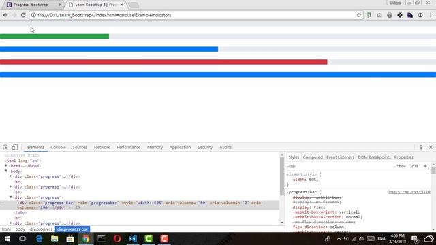Open the green extension icon next to the star
This screenshot has width=436, height=245.
coord(369,15)
